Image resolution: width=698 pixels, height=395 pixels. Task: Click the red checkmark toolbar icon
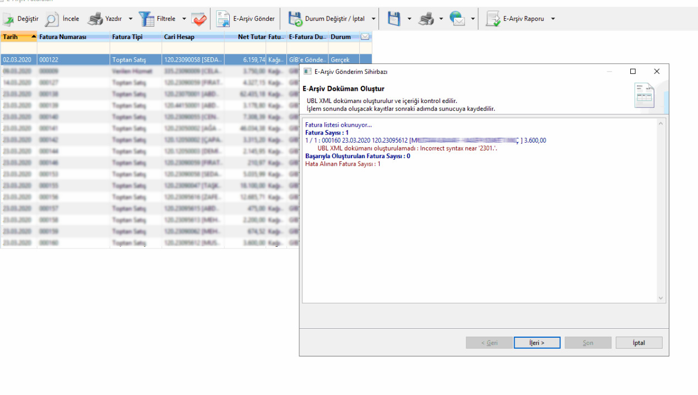199,19
